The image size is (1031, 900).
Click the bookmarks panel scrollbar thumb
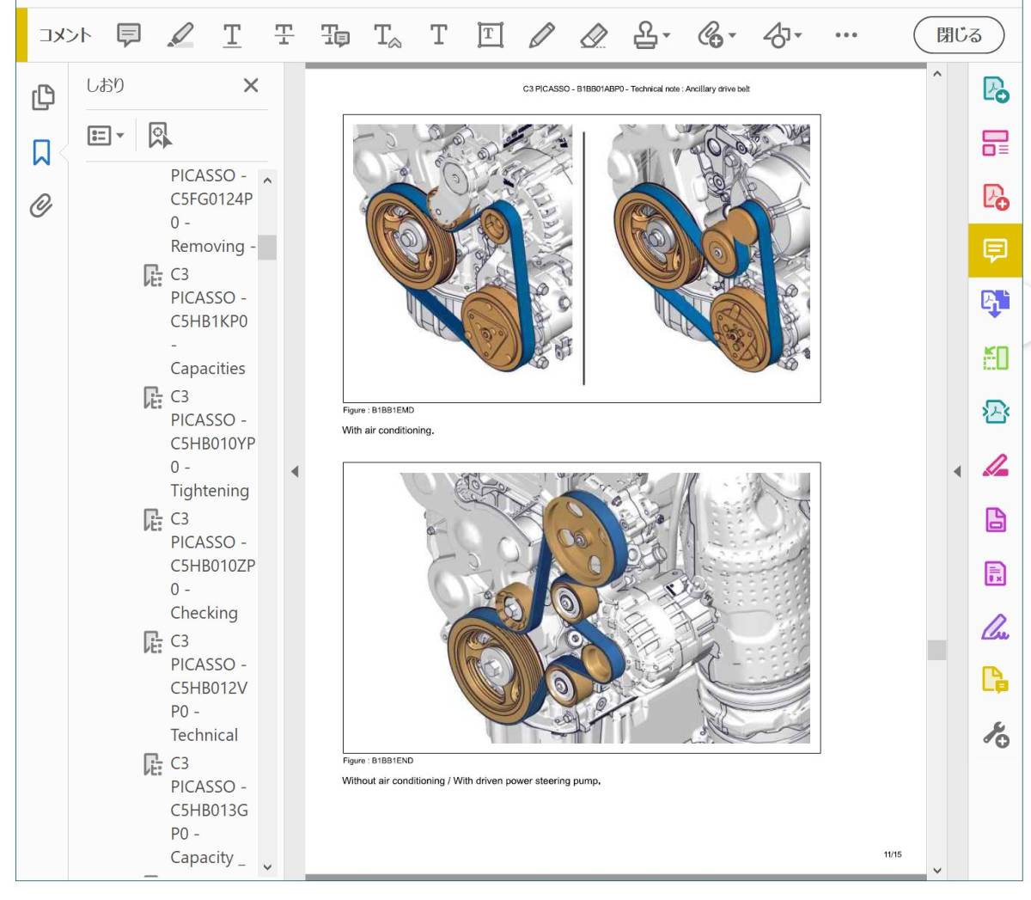point(267,248)
